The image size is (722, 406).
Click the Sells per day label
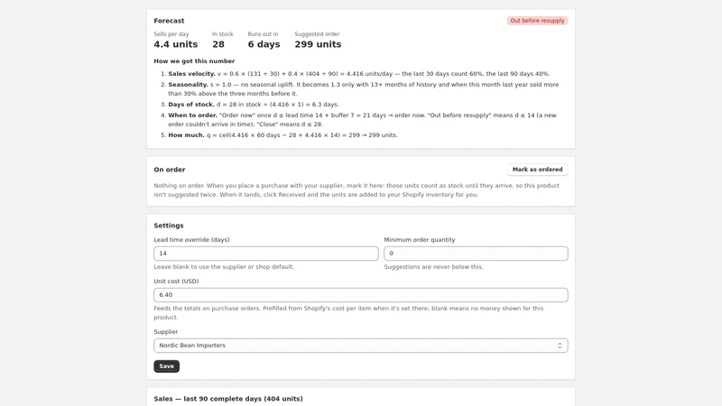(x=171, y=34)
